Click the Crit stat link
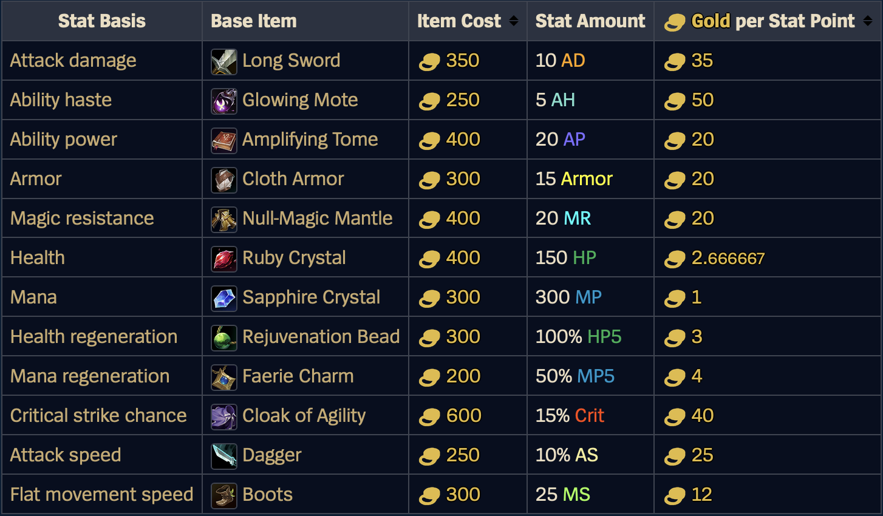This screenshot has height=516, width=883. click(589, 416)
